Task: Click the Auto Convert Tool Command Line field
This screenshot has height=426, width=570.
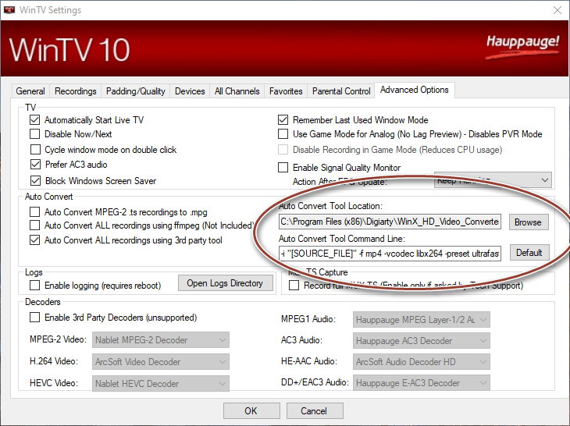Action: click(390, 253)
